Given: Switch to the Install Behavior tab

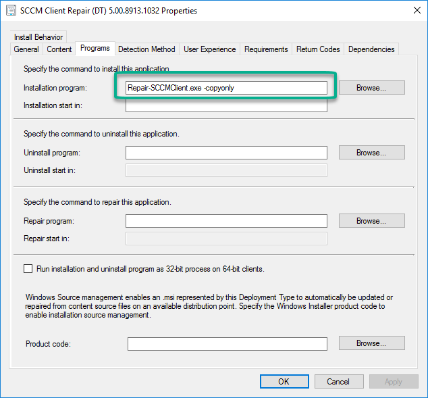Looking at the screenshot, I should (38, 37).
